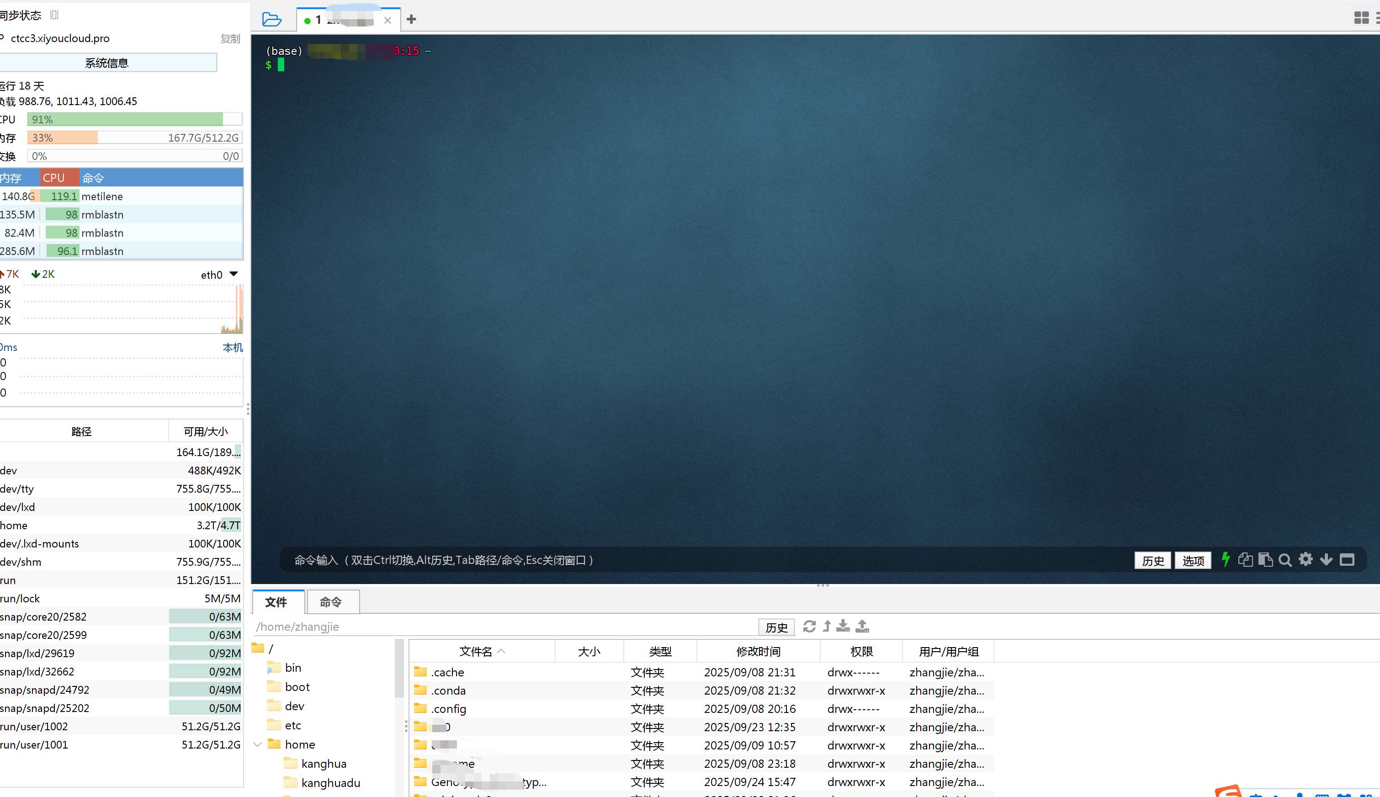Refresh the file list
Viewport: 1380px width, 797px height.
tap(809, 626)
